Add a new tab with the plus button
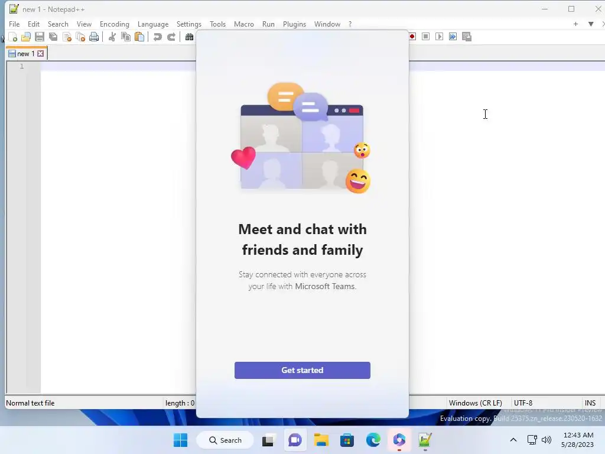Viewport: 605px width, 454px height. tap(575, 24)
